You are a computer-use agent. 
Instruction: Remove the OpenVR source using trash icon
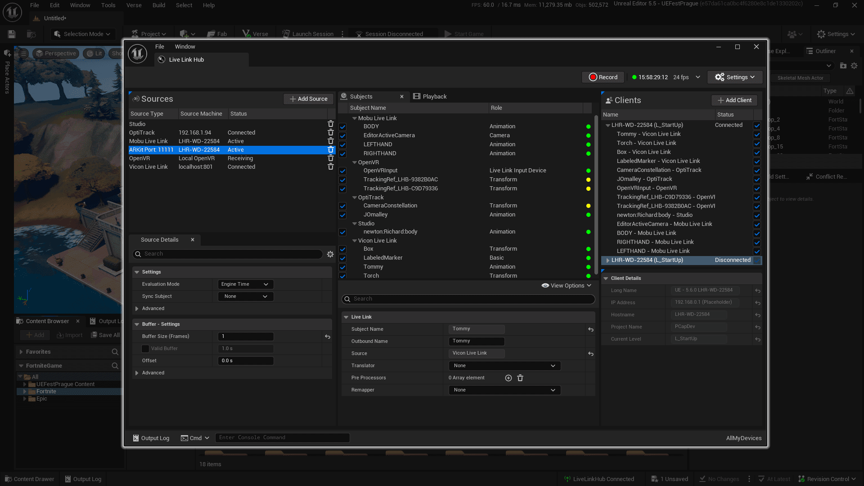(331, 158)
